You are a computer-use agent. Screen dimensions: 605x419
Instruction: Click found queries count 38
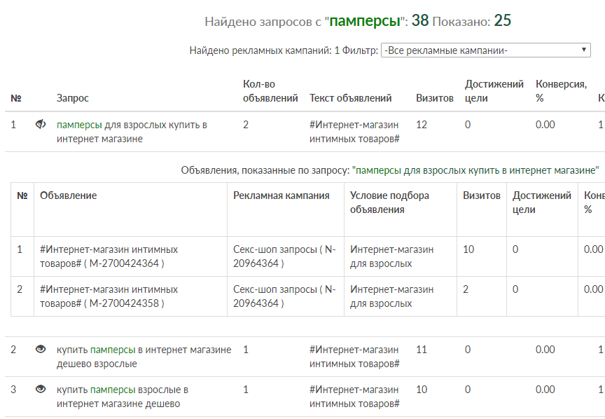click(420, 20)
